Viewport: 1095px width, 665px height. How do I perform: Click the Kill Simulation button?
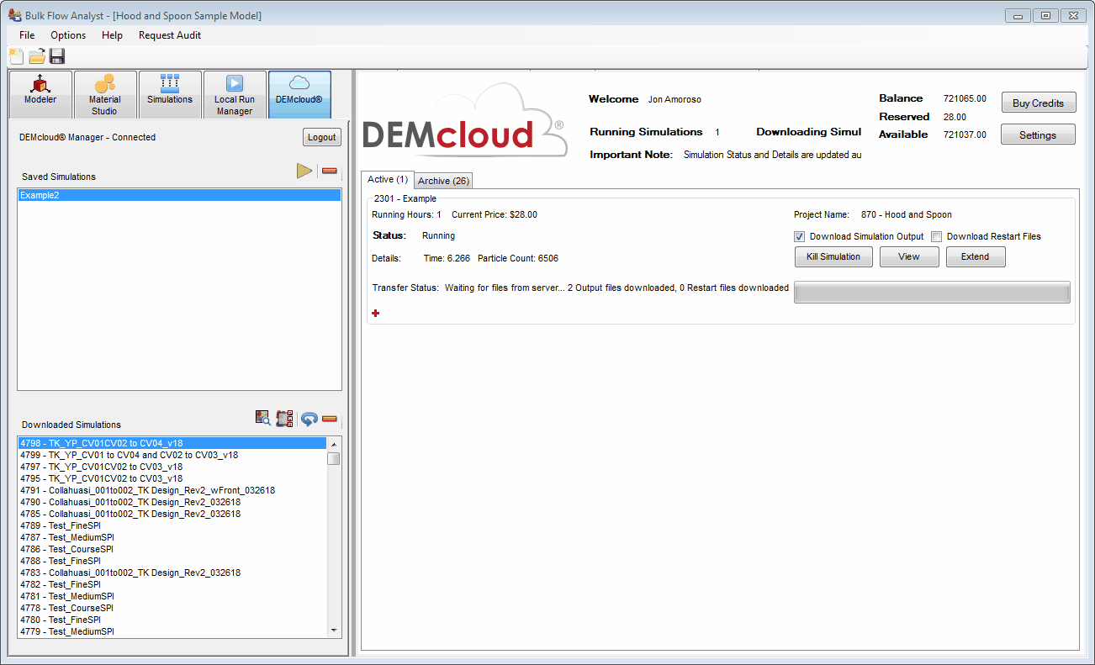[x=833, y=256]
